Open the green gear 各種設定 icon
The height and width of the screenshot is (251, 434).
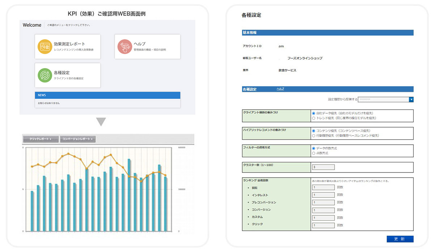point(45,75)
